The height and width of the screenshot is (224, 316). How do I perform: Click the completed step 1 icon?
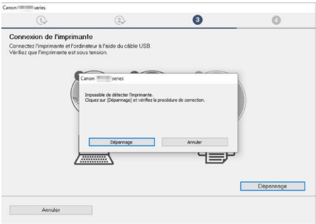pos(40,20)
